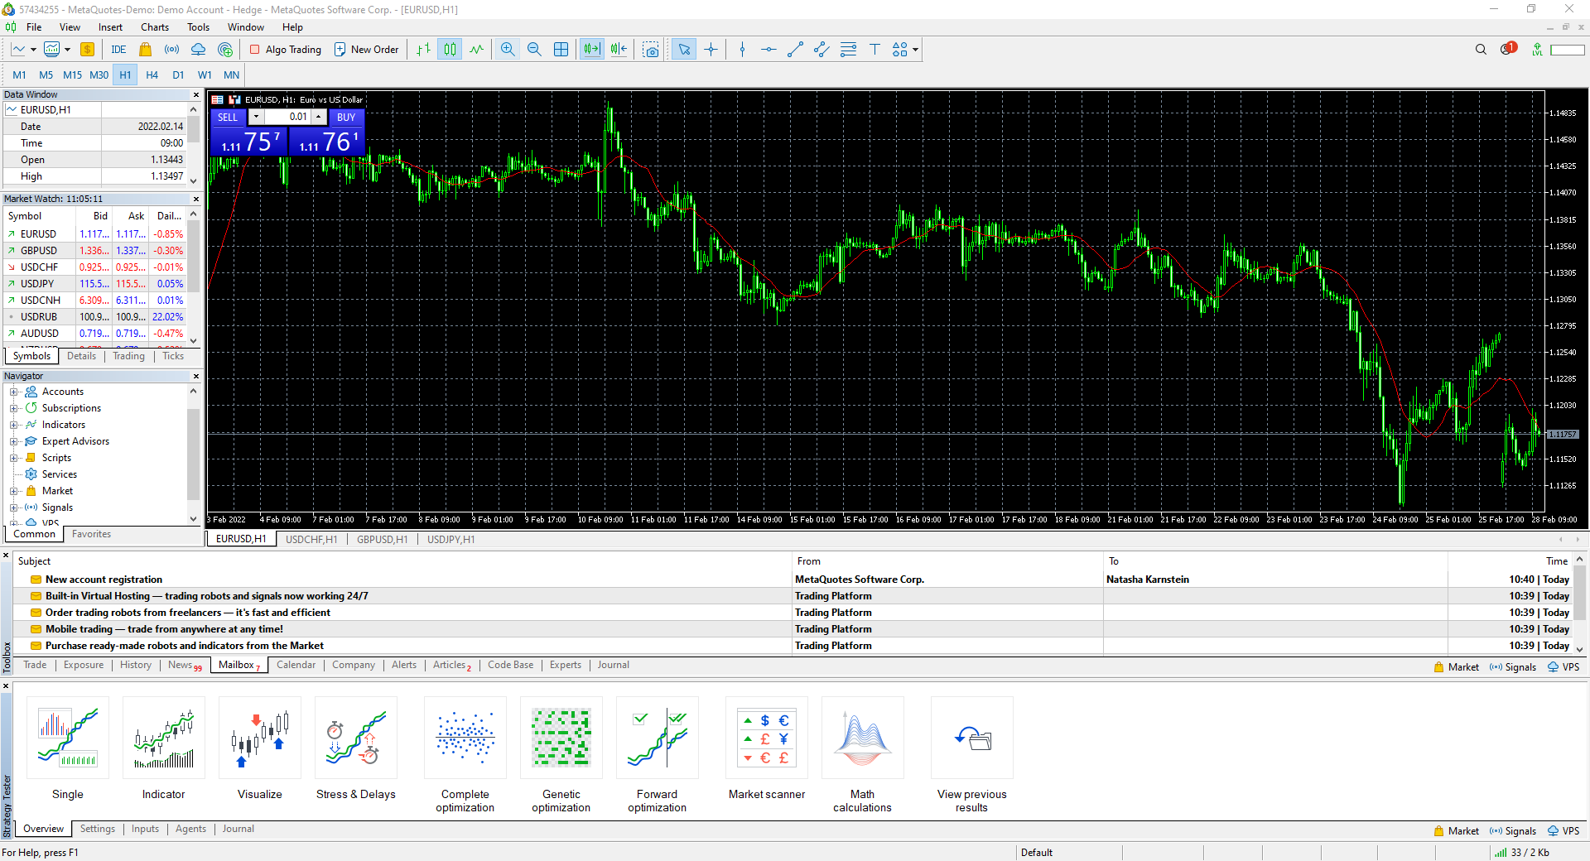Zoom out of the chart
Image resolution: width=1590 pixels, height=861 pixels.
coord(534,50)
